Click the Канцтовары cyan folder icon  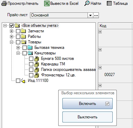30,53
